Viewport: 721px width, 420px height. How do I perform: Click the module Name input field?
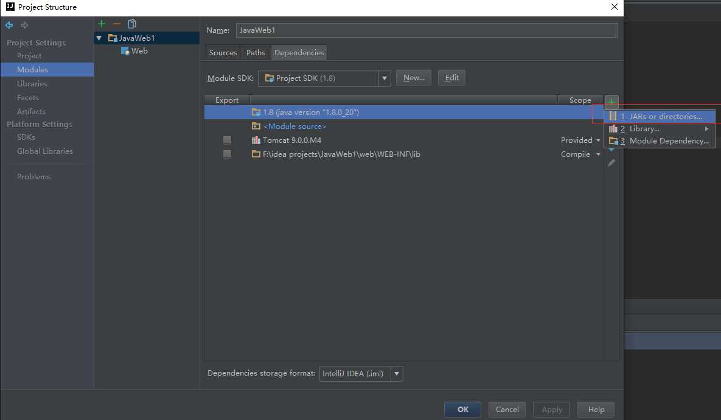(427, 30)
